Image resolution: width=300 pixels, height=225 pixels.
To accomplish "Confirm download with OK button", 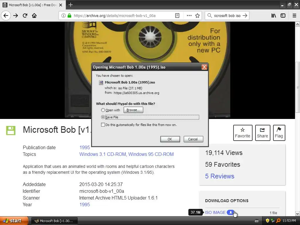I will coord(170,139).
